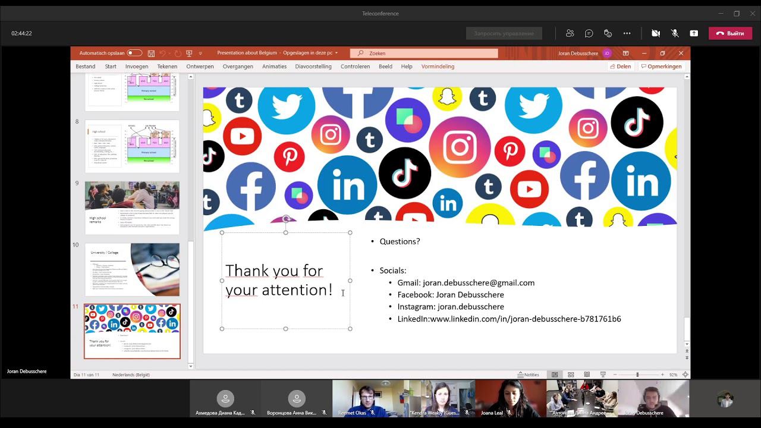Image resolution: width=761 pixels, height=428 pixels.
Task: Switch to Slide Sorter view
Action: 571,374
